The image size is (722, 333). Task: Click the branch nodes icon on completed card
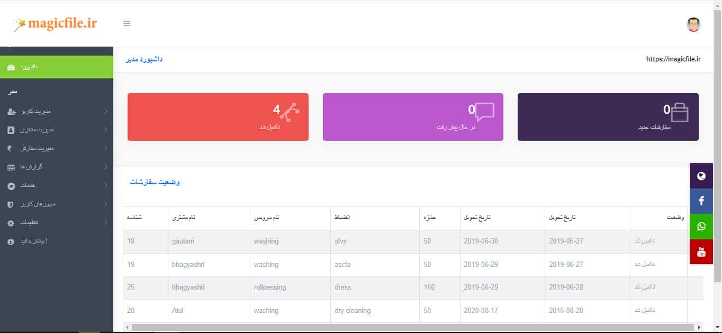coord(290,112)
